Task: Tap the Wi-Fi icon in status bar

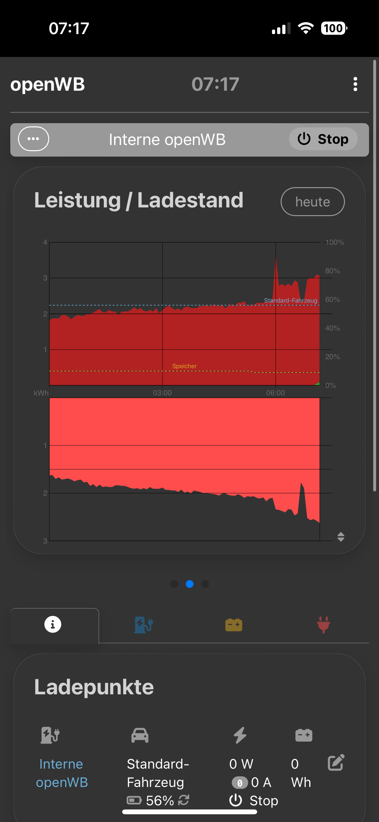Action: (x=306, y=28)
